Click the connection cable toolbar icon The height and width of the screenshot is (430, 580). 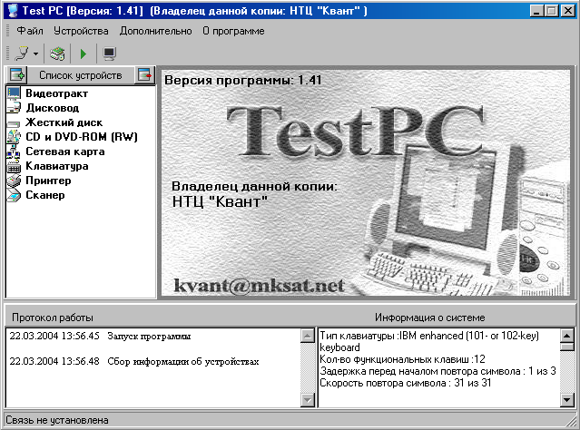[x=22, y=54]
